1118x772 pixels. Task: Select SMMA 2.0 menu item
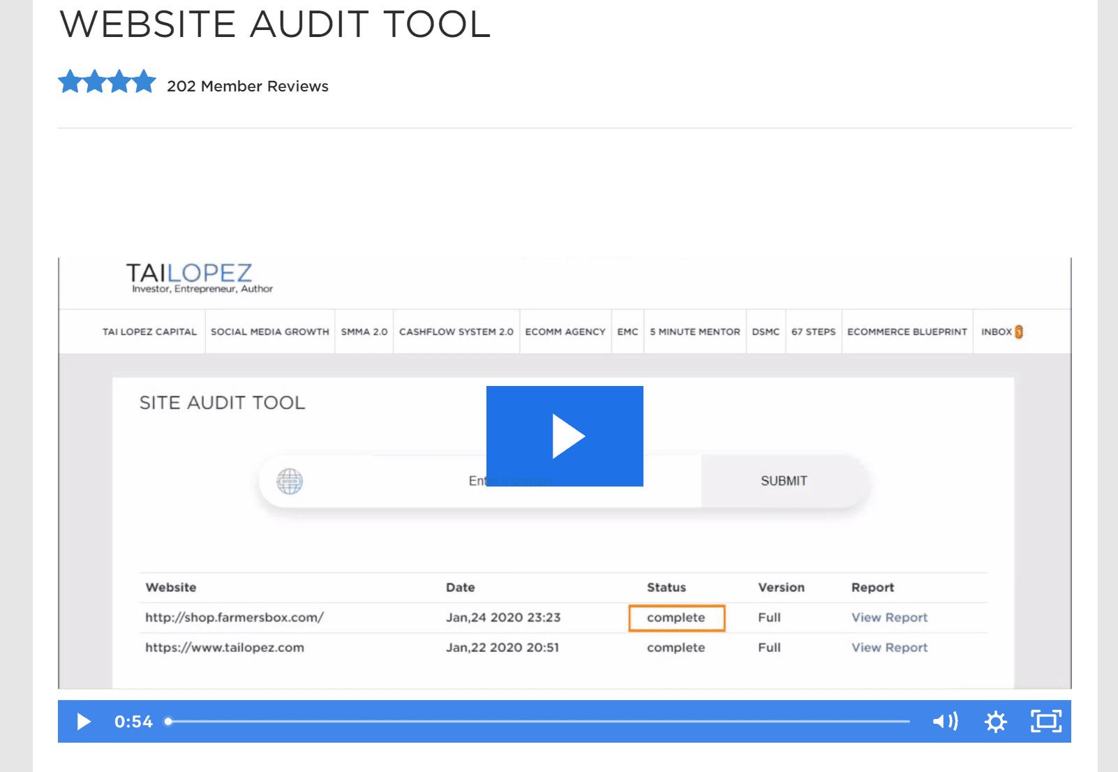(x=364, y=332)
